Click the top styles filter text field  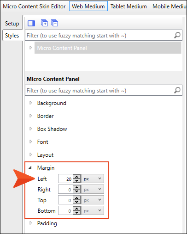pyautogui.click(x=99, y=36)
